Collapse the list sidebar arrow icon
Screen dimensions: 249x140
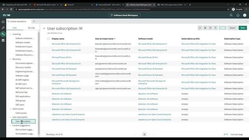[x=44, y=28]
